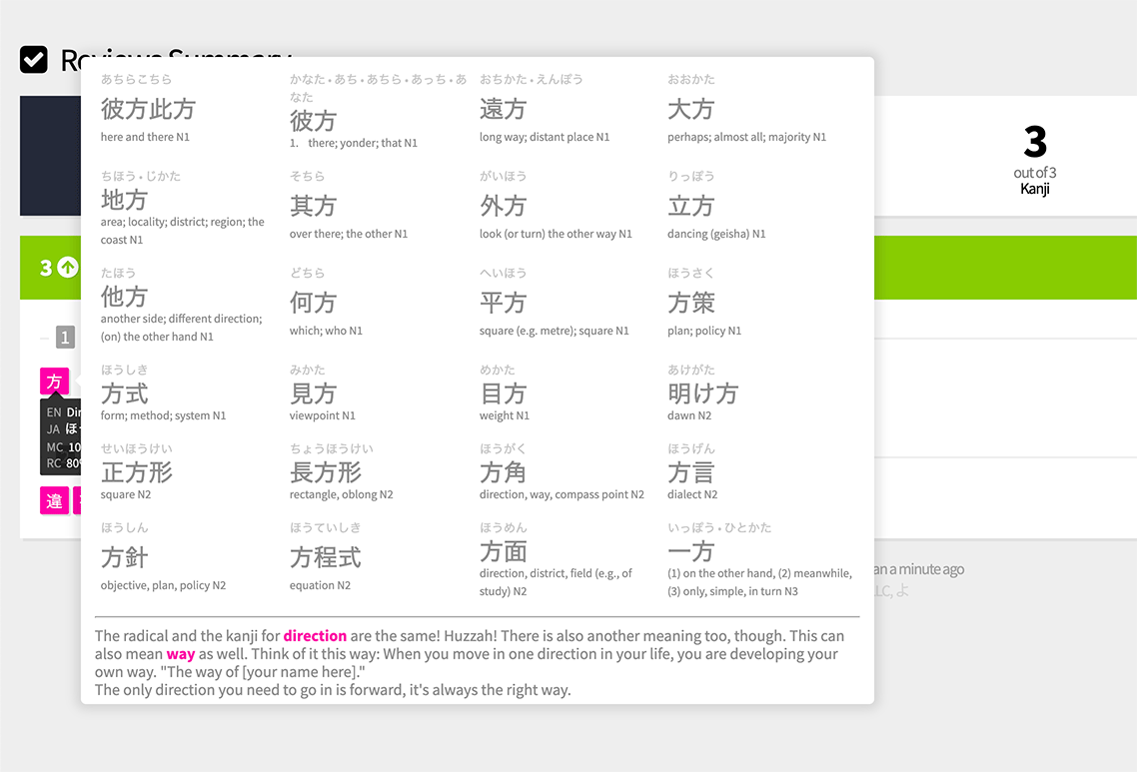This screenshot has height=772, width=1137.
Task: Click the highlighted word 'way' in mnemonic
Action: click(180, 654)
